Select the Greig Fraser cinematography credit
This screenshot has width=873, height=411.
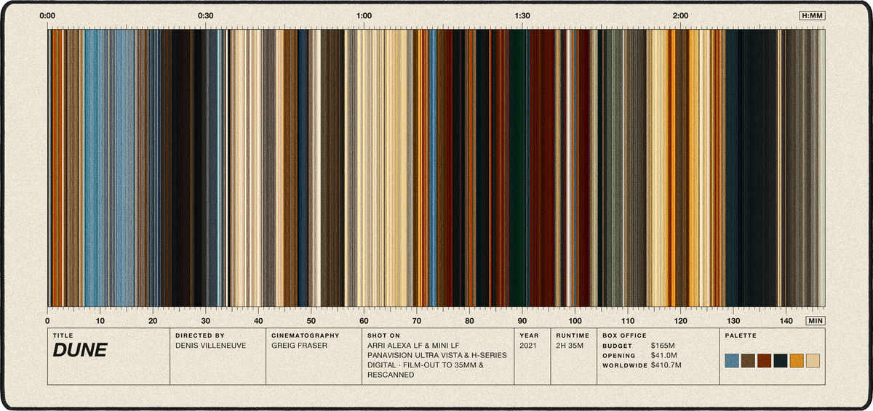(298, 346)
